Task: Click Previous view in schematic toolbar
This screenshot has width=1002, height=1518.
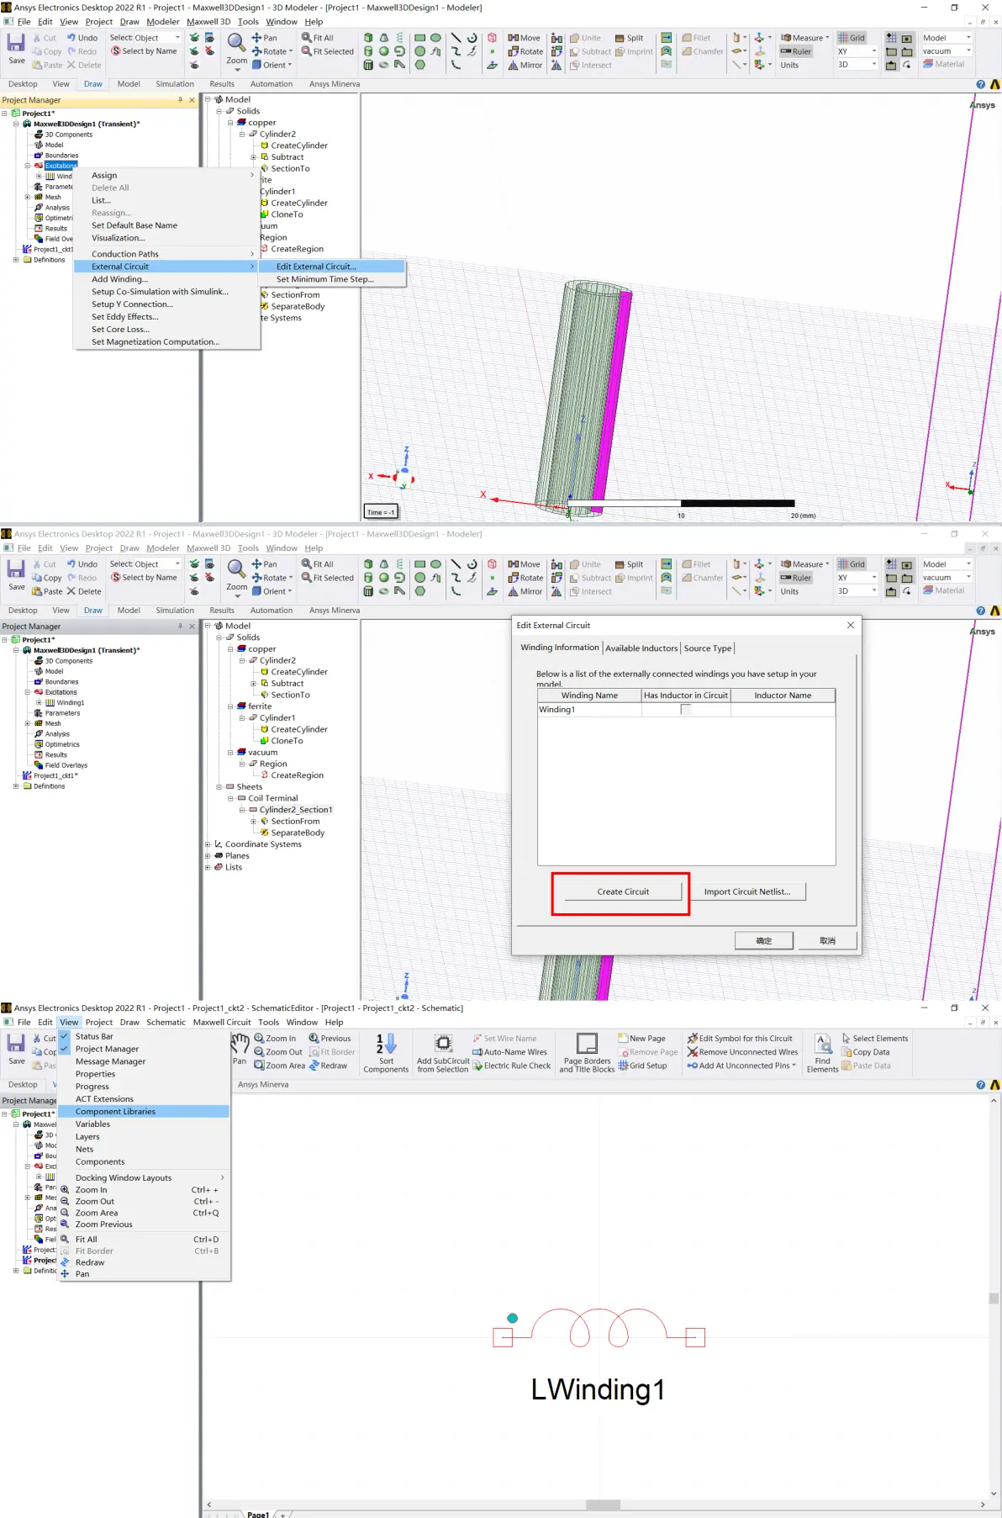Action: click(x=330, y=1039)
